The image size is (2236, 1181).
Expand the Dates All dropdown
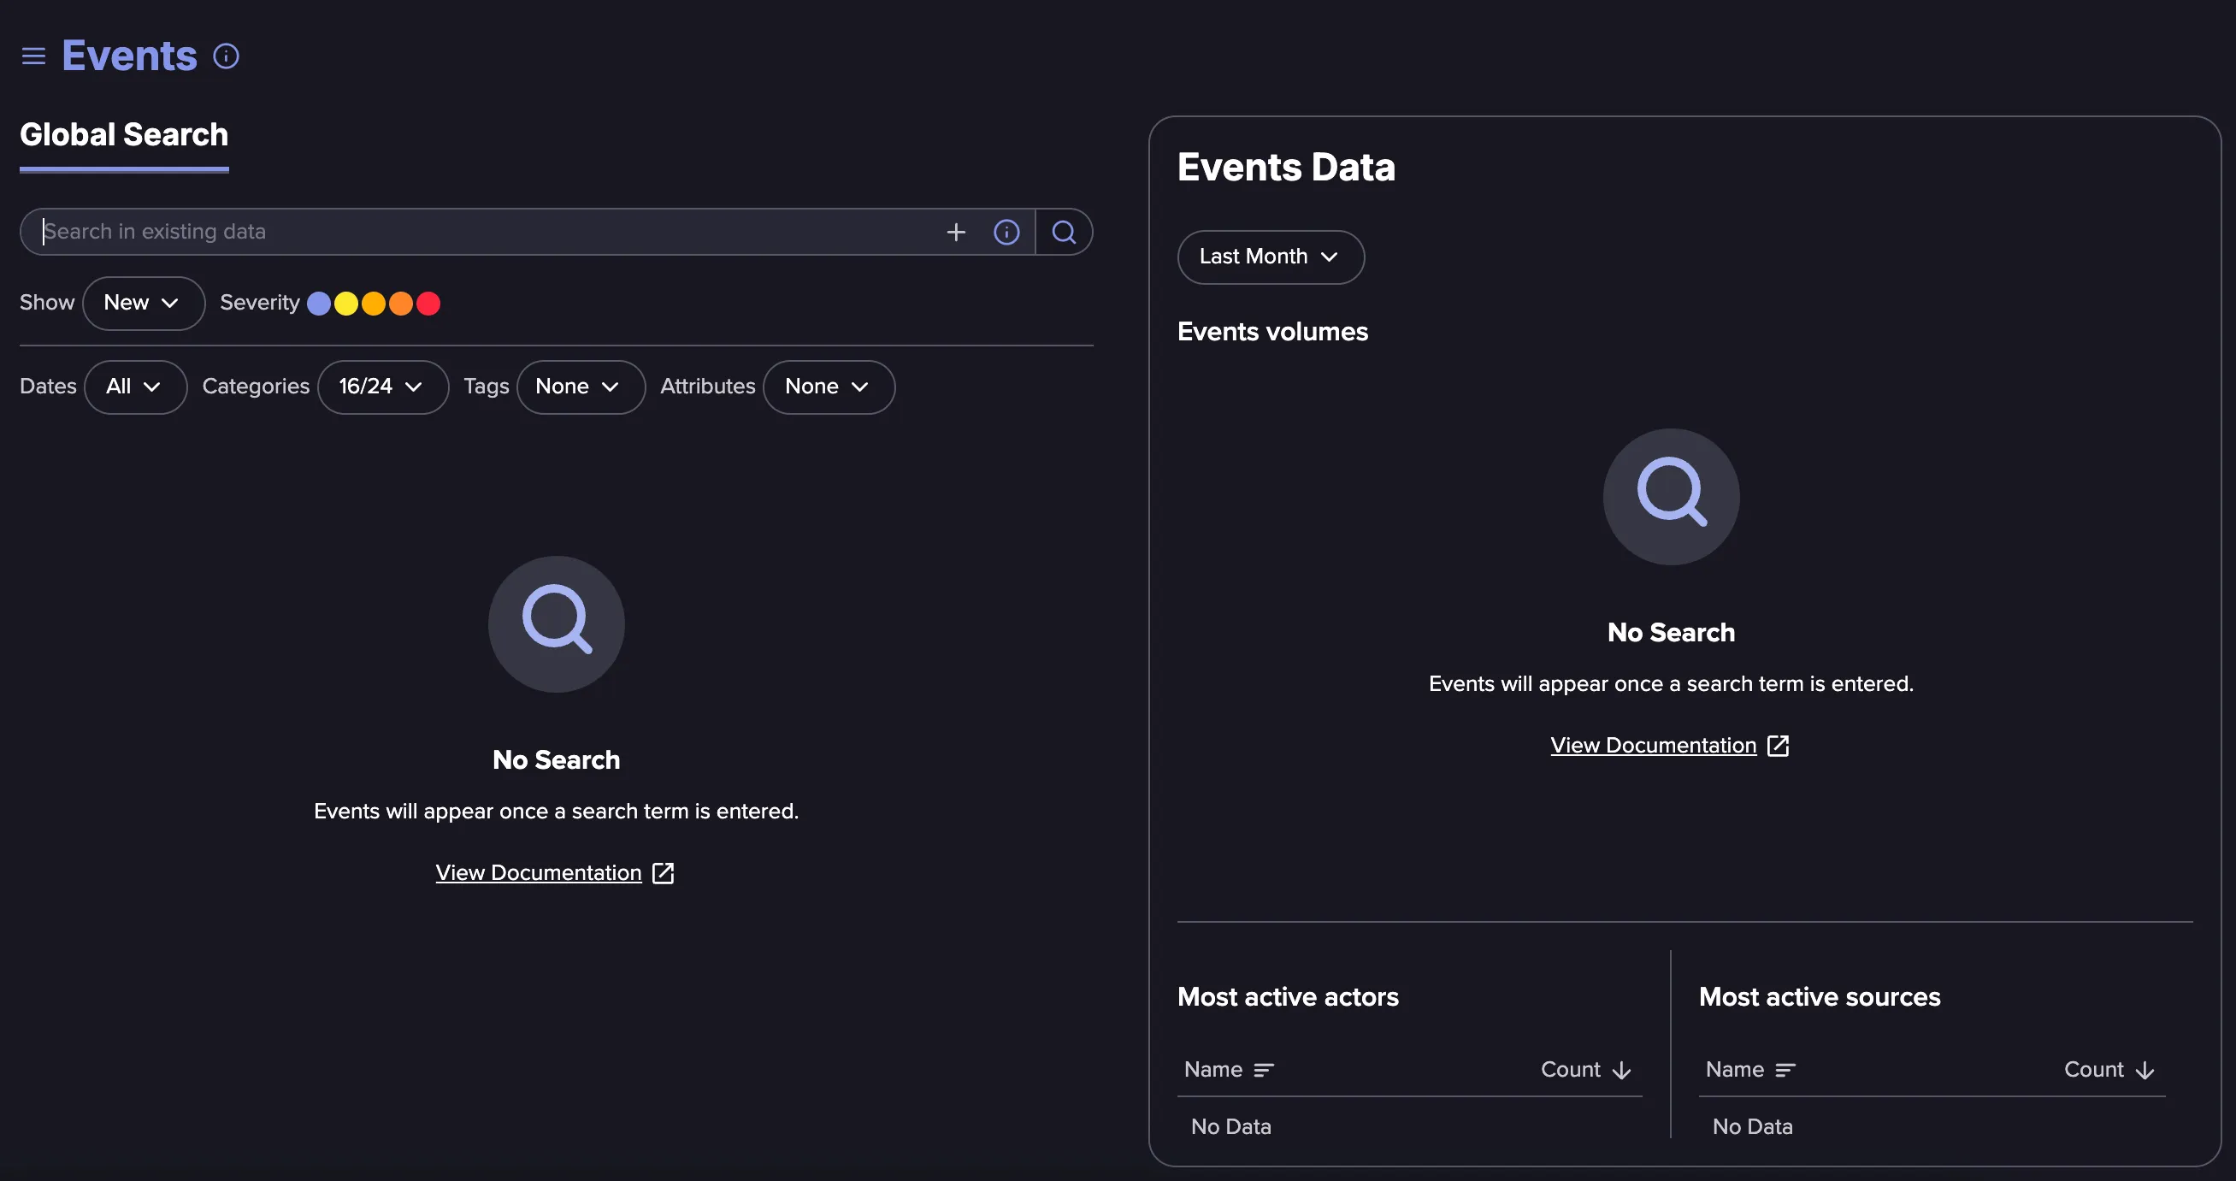[x=135, y=387]
